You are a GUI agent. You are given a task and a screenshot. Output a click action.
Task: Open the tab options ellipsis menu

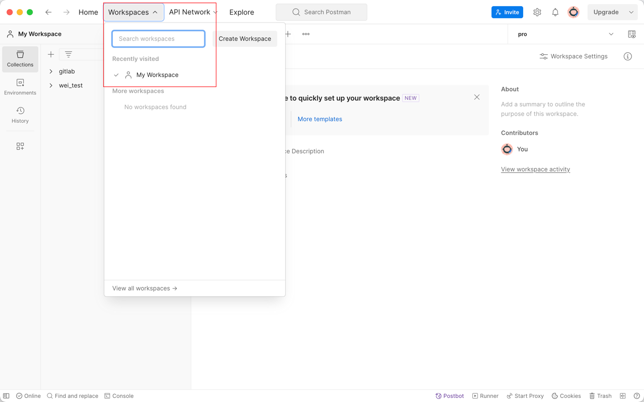306,34
